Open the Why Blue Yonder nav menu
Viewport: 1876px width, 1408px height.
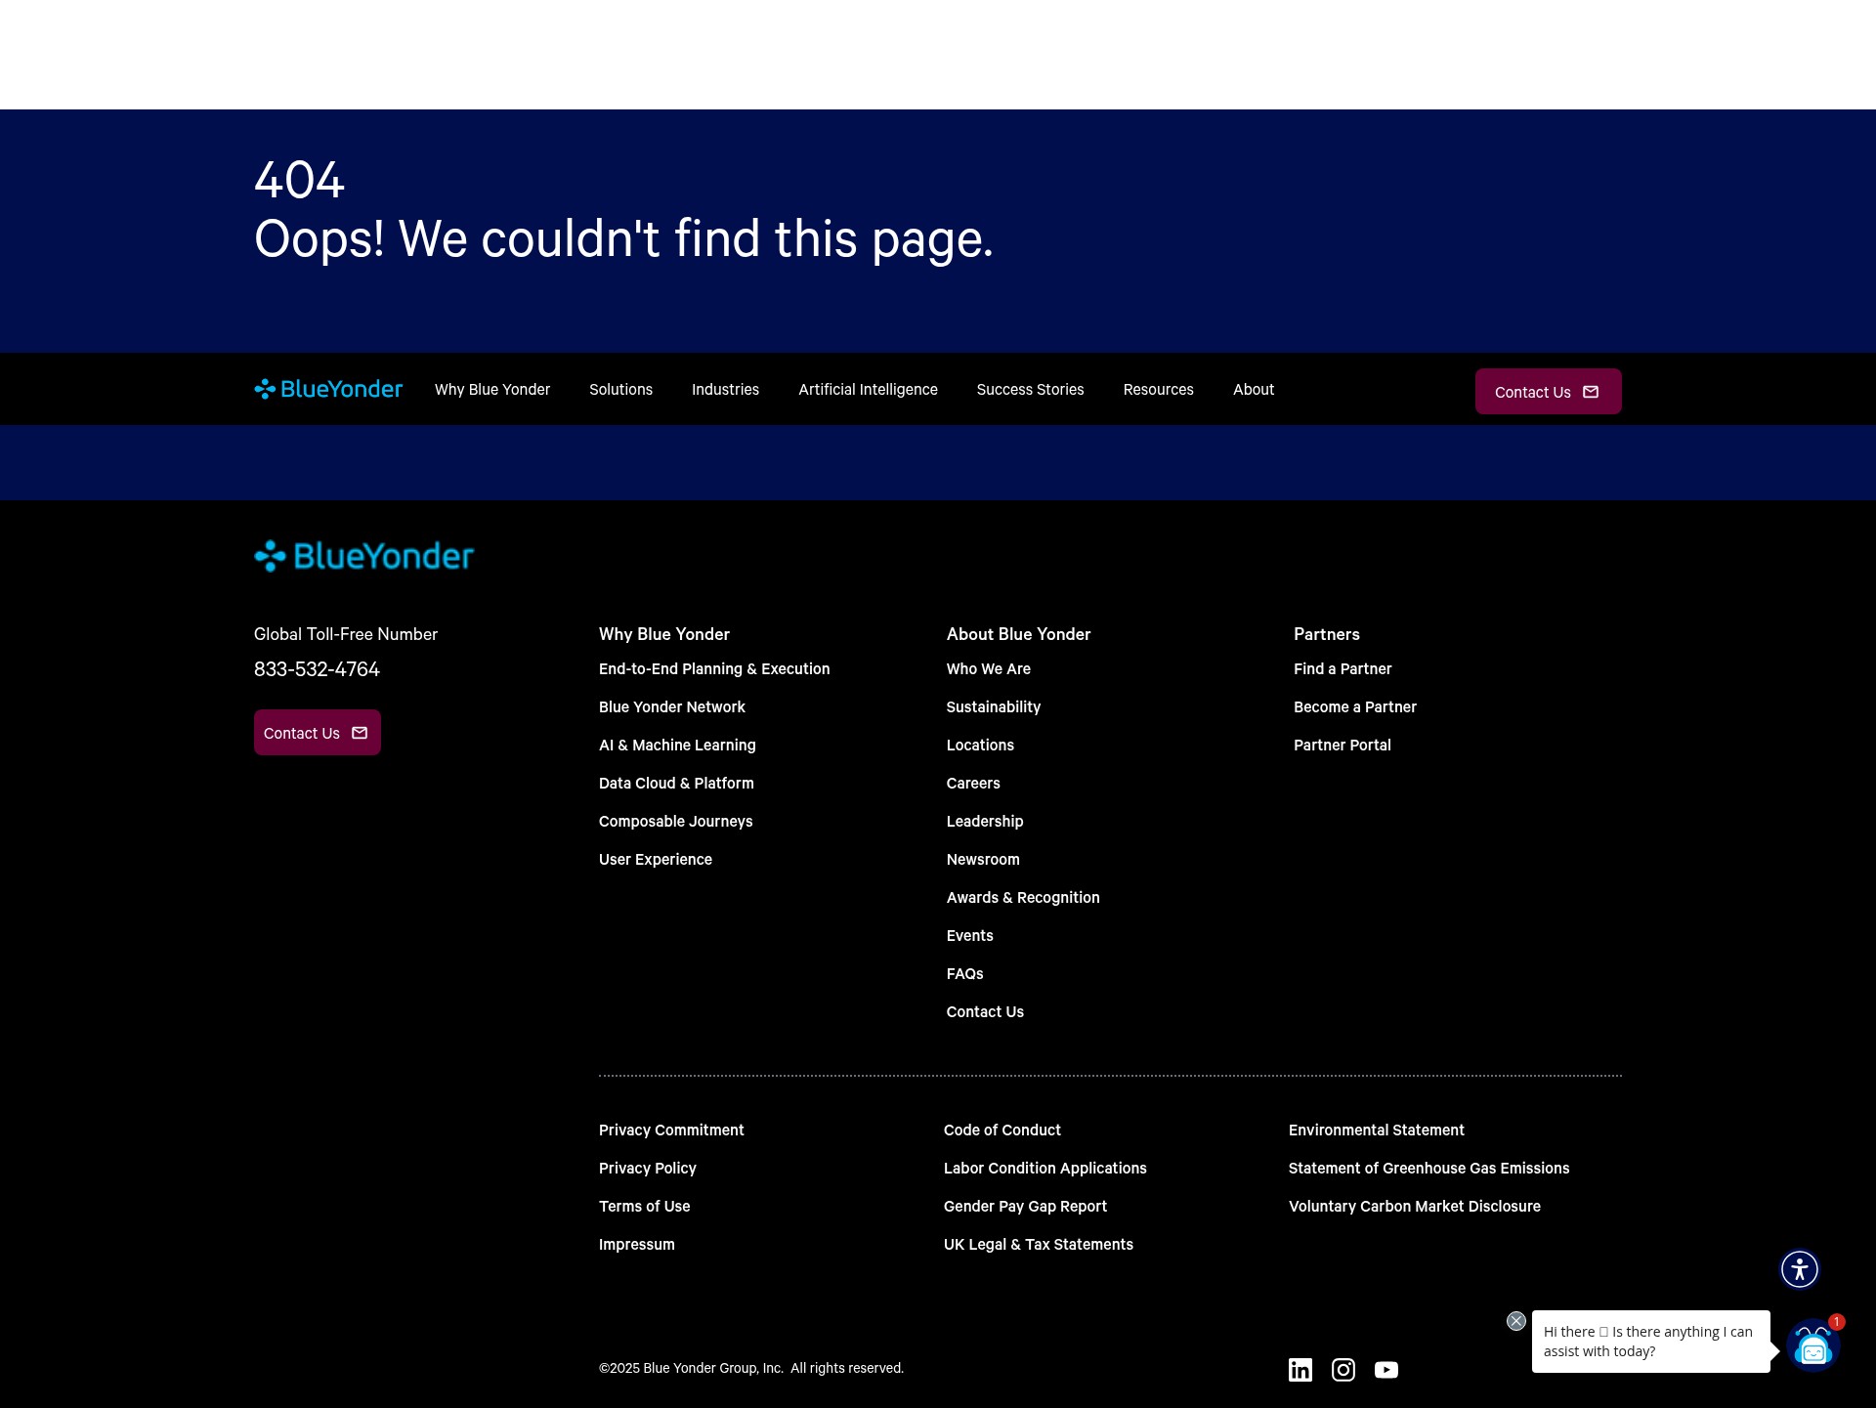pos(492,389)
